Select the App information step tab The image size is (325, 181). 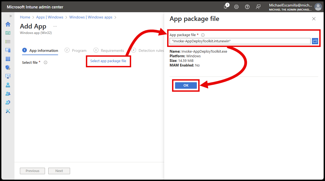tap(40, 50)
